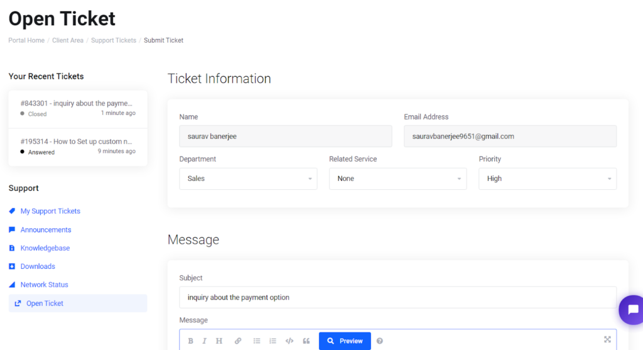This screenshot has width=643, height=350.
Task: Click the Your Recent Tickets heading
Action: point(46,76)
